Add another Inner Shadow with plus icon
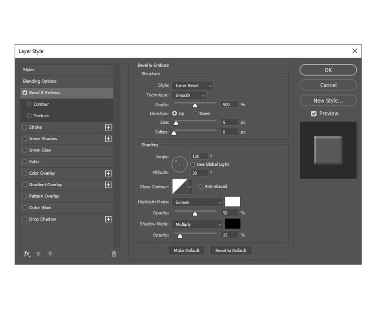The height and width of the screenshot is (309, 376). tap(108, 139)
